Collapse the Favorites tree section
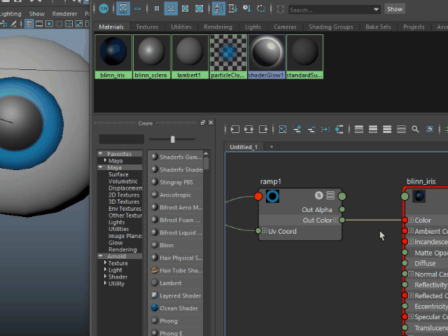Viewport: 448px width, 336px height. (x=101, y=154)
